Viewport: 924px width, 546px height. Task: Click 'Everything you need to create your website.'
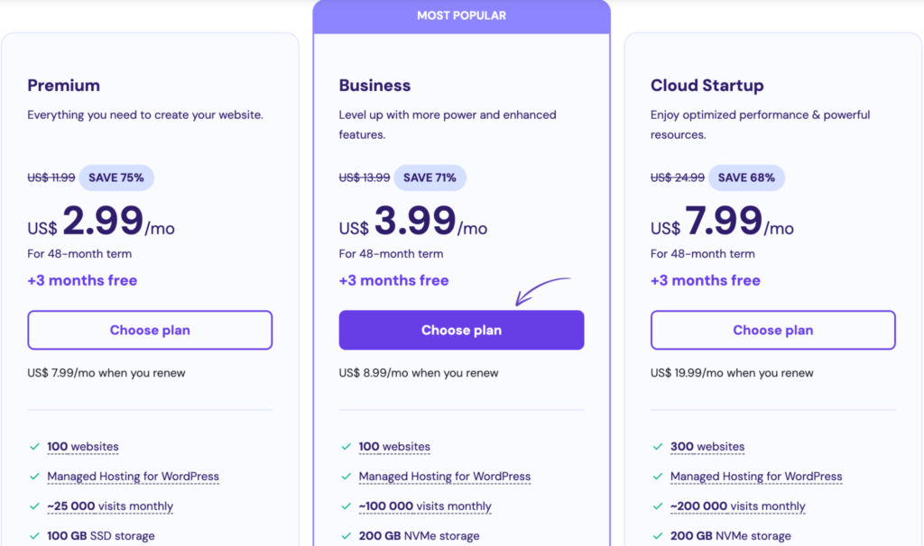tap(145, 115)
